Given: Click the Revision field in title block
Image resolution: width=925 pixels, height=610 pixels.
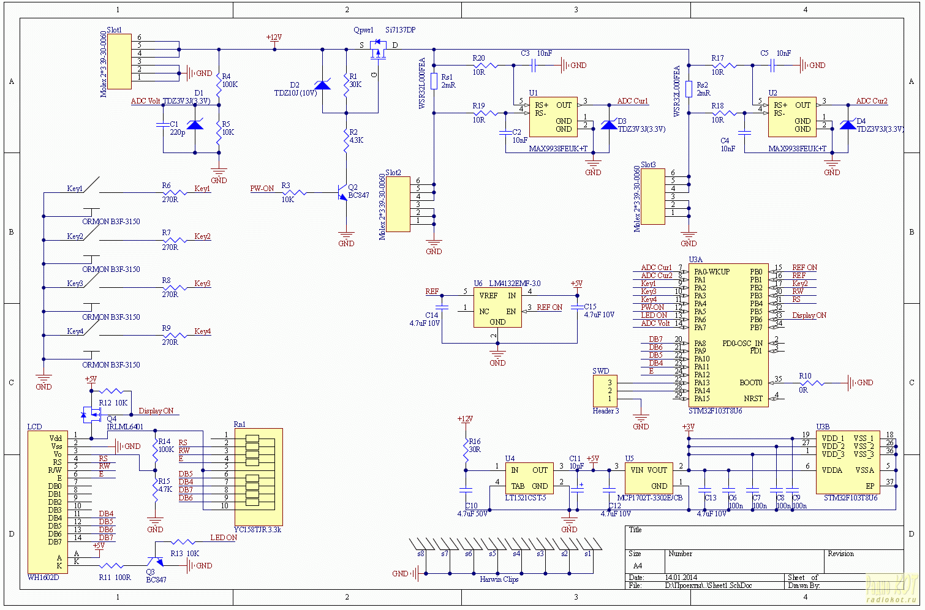Looking at the screenshot, I should point(863,561).
